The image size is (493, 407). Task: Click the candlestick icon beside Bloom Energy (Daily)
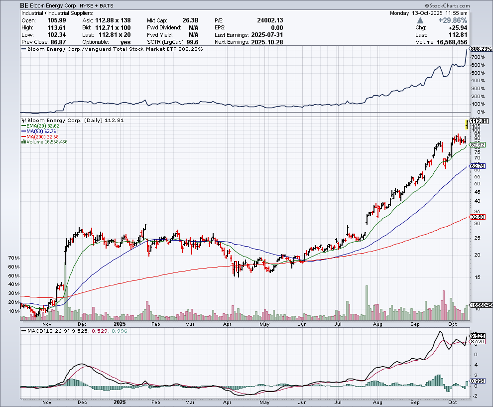(x=22, y=121)
